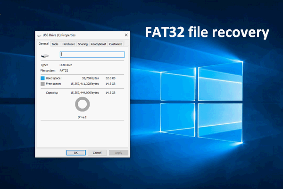Click the 'Capacity:' label
283x189 pixels.
[52, 93]
